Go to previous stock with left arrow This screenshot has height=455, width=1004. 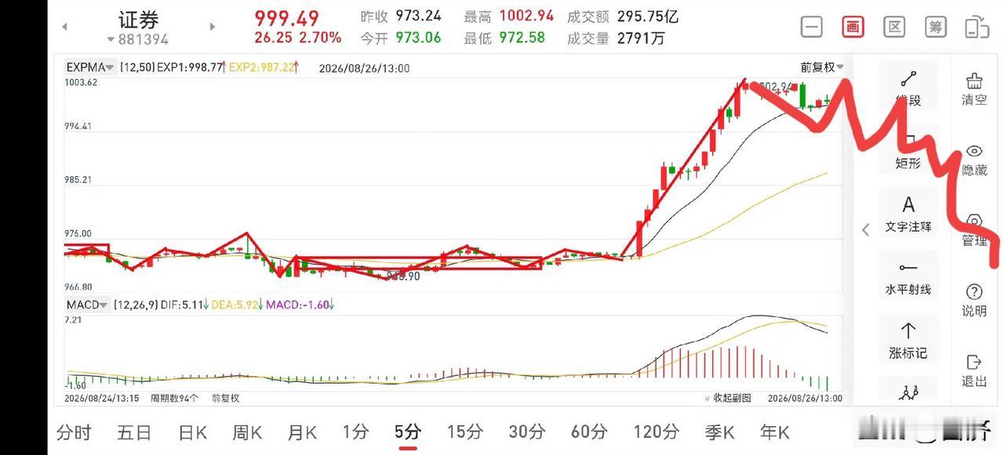64,27
